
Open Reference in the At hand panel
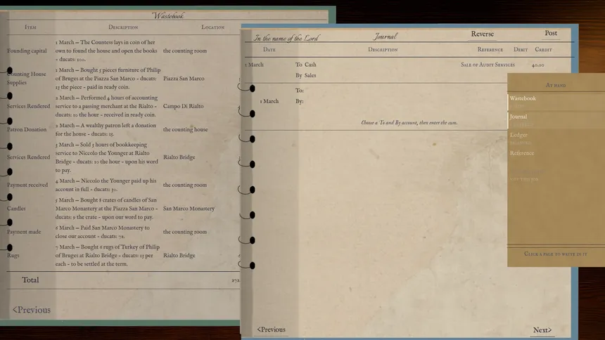coord(522,153)
